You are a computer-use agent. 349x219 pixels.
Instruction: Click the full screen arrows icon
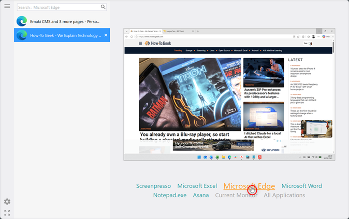[7, 213]
